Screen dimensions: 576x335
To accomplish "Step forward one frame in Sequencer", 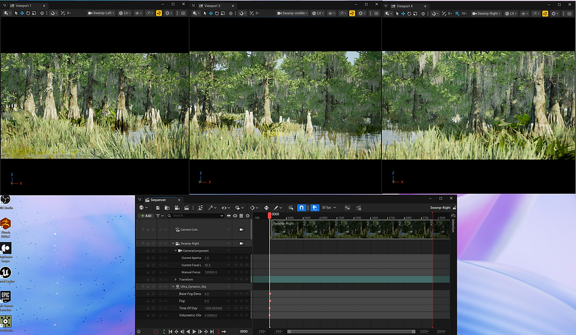I will pos(200,331).
